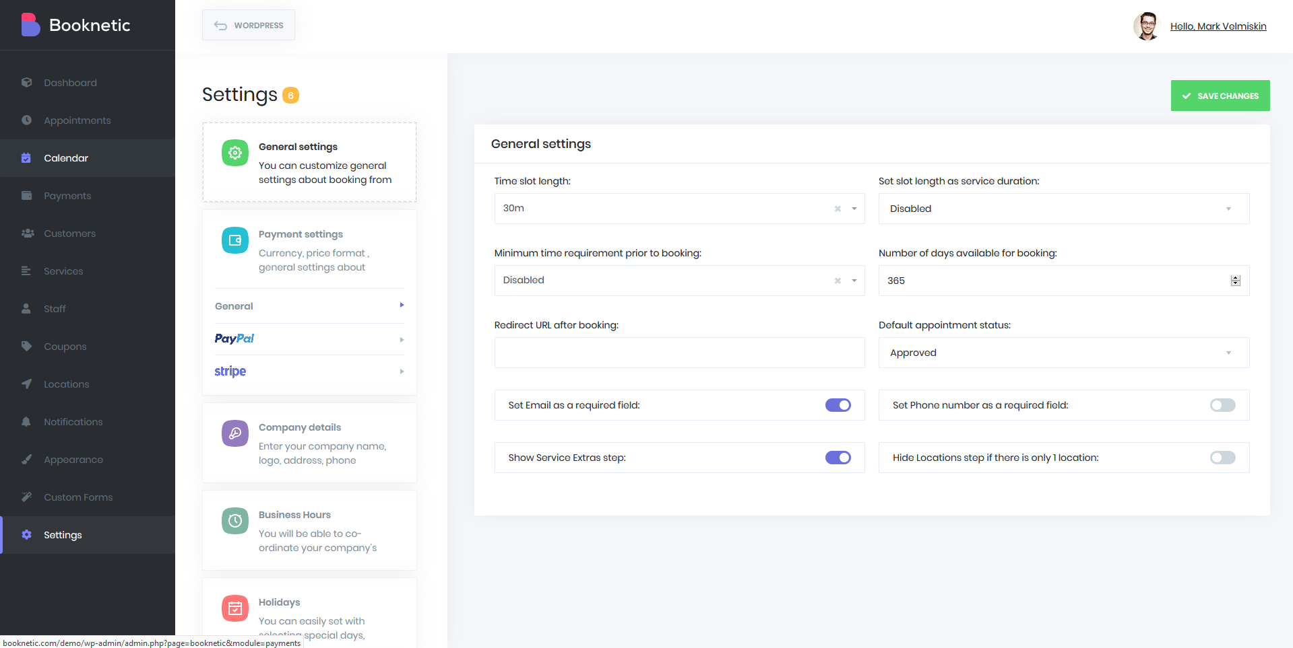Select the Company details settings card
The height and width of the screenshot is (648, 1293).
[309, 443]
